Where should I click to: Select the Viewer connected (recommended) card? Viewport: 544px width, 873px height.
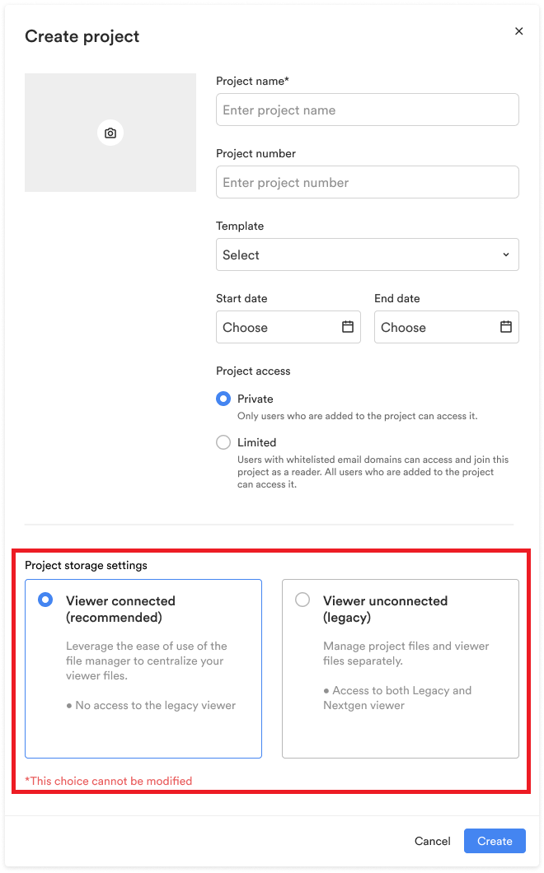click(x=143, y=669)
